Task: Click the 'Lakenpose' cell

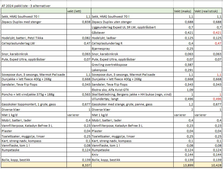Action: pyautogui.click(x=133, y=70)
